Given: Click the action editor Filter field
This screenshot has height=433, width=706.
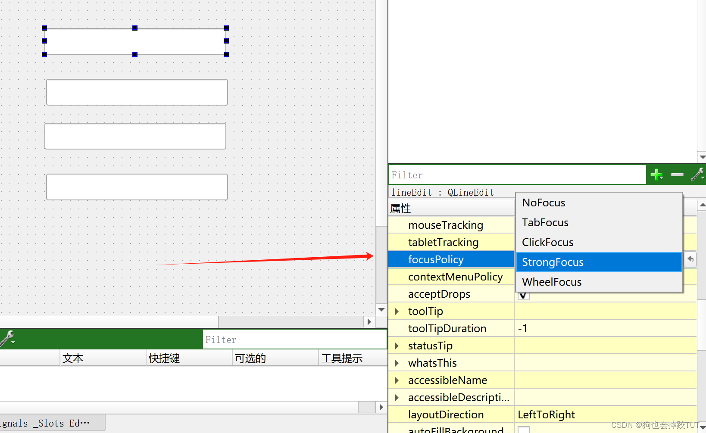Looking at the screenshot, I should (x=295, y=340).
